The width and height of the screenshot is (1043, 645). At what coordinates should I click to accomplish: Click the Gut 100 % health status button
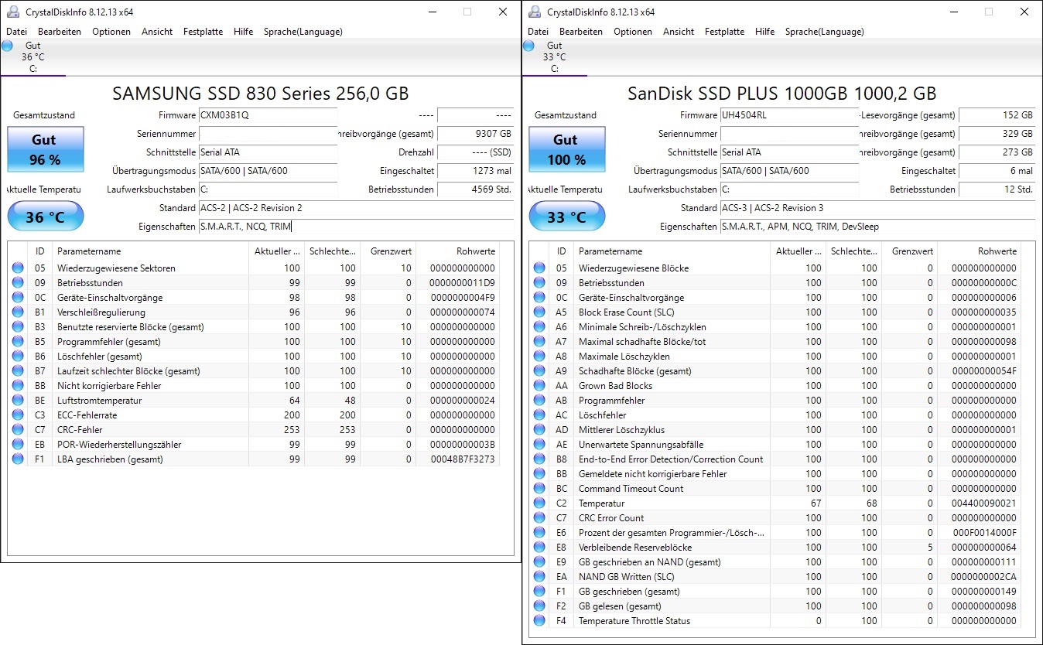566,149
